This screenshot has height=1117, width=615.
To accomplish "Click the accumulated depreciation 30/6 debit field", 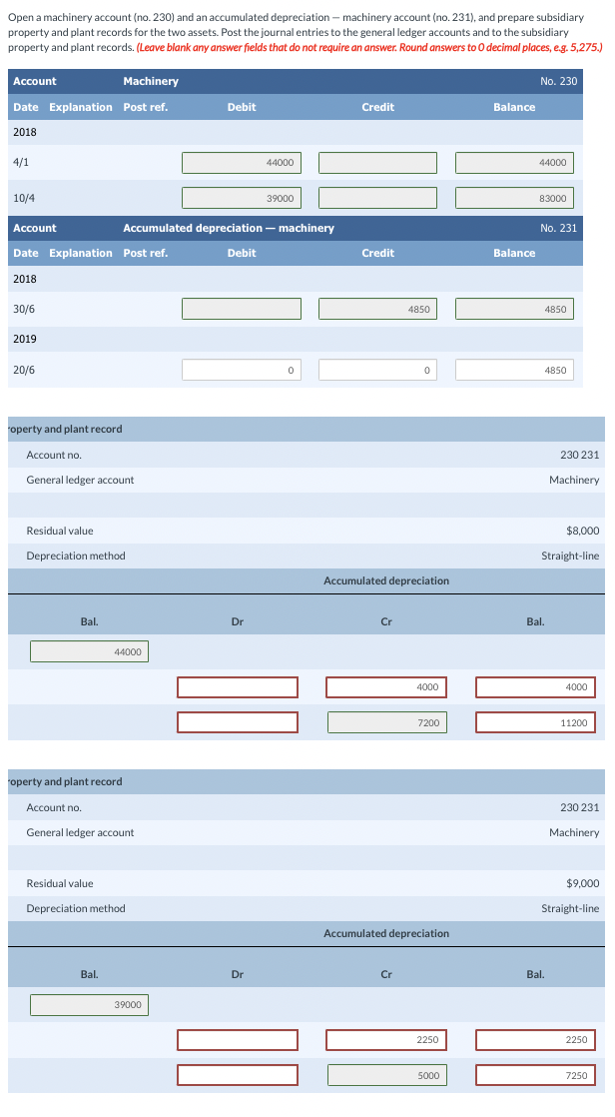I will point(242,309).
